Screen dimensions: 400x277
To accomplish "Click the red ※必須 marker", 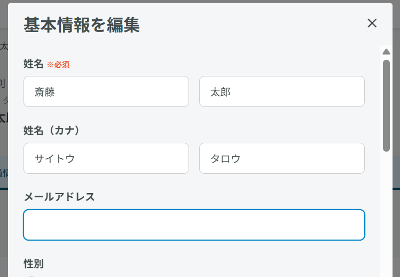I will click(58, 65).
